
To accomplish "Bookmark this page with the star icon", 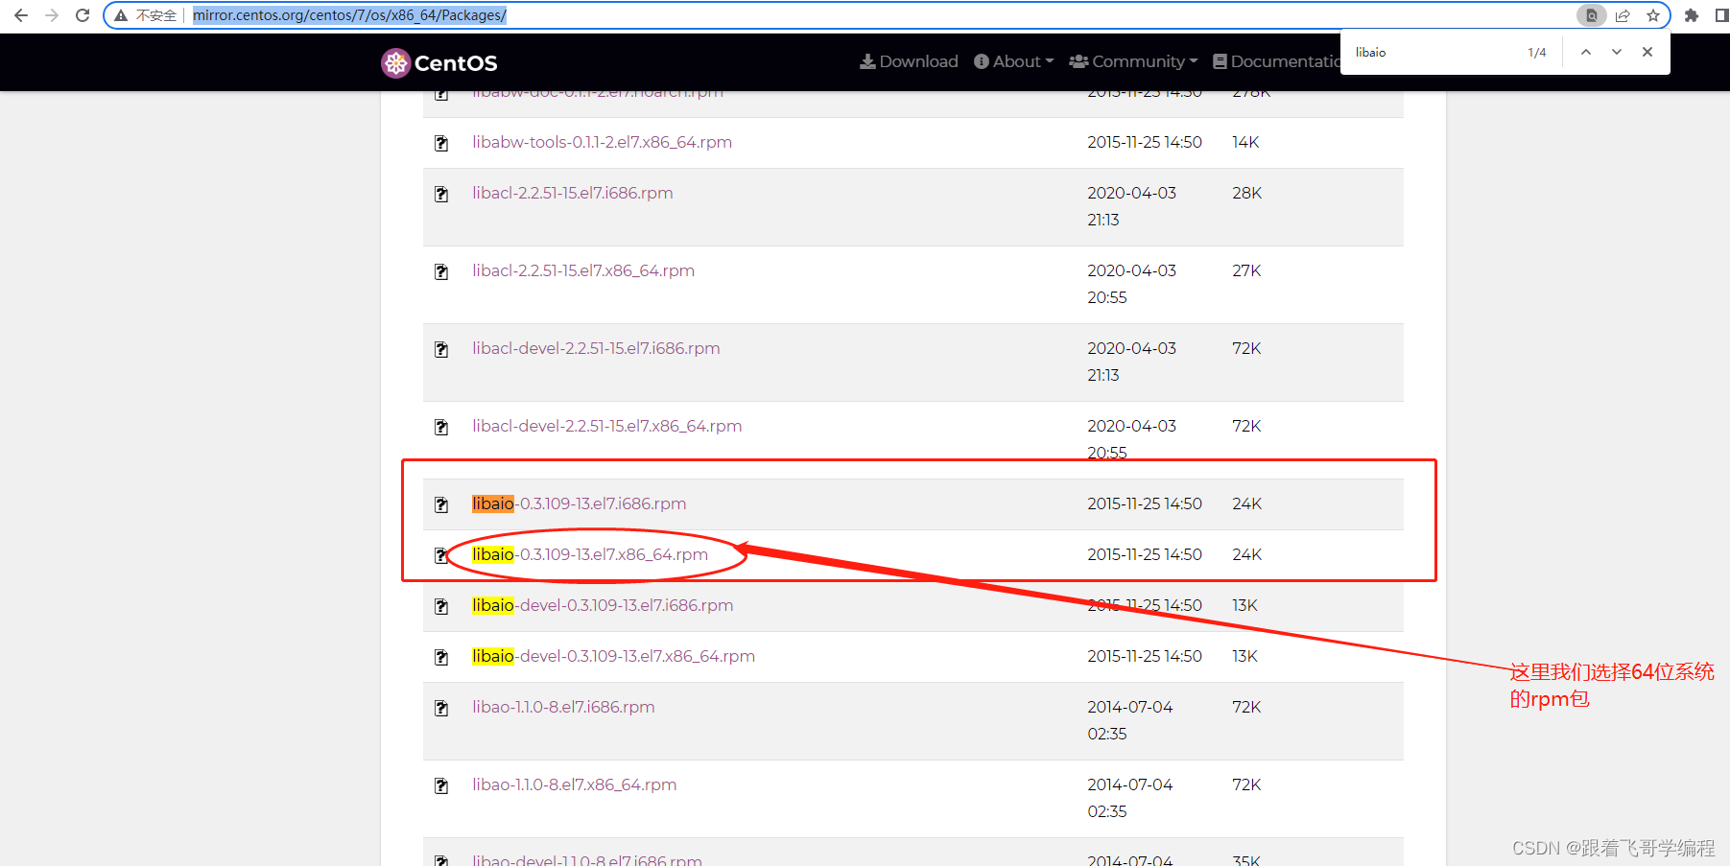I will [1653, 15].
